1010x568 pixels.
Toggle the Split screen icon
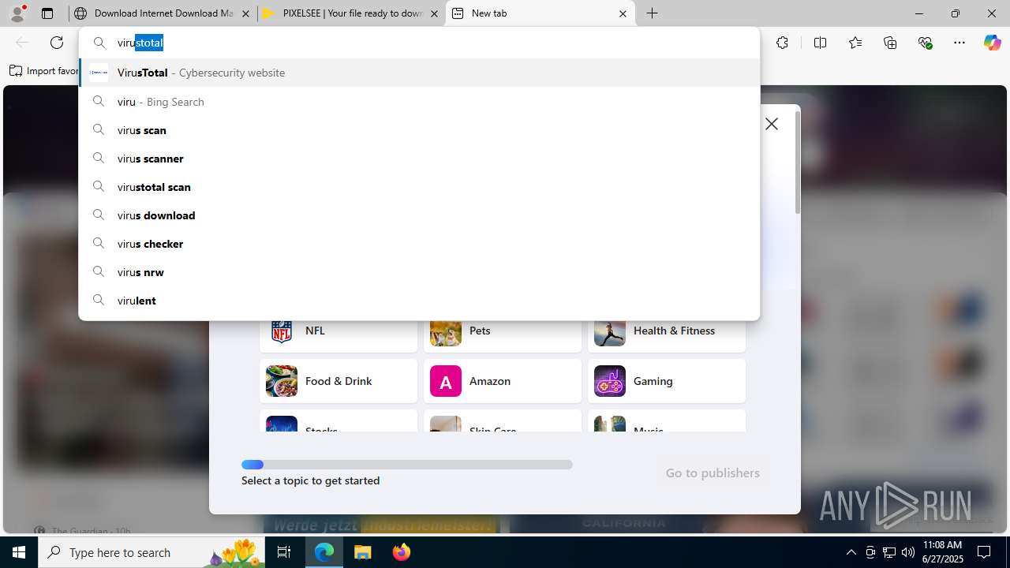click(820, 43)
